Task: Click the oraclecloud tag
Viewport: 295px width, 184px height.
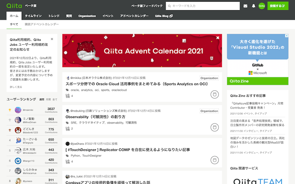Action: tap(119, 90)
